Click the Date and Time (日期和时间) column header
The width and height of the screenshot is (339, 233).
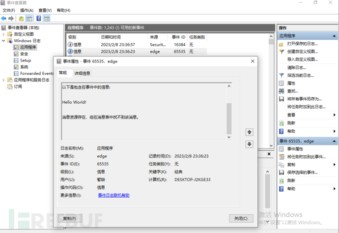pos(123,37)
